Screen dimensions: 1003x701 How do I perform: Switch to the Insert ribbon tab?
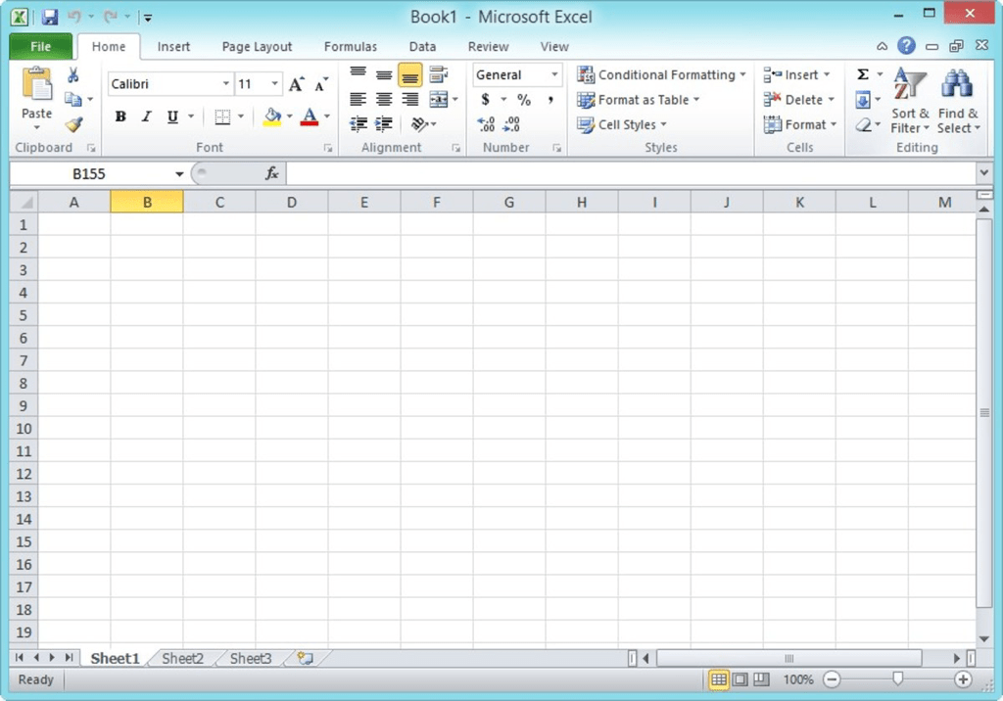[173, 47]
